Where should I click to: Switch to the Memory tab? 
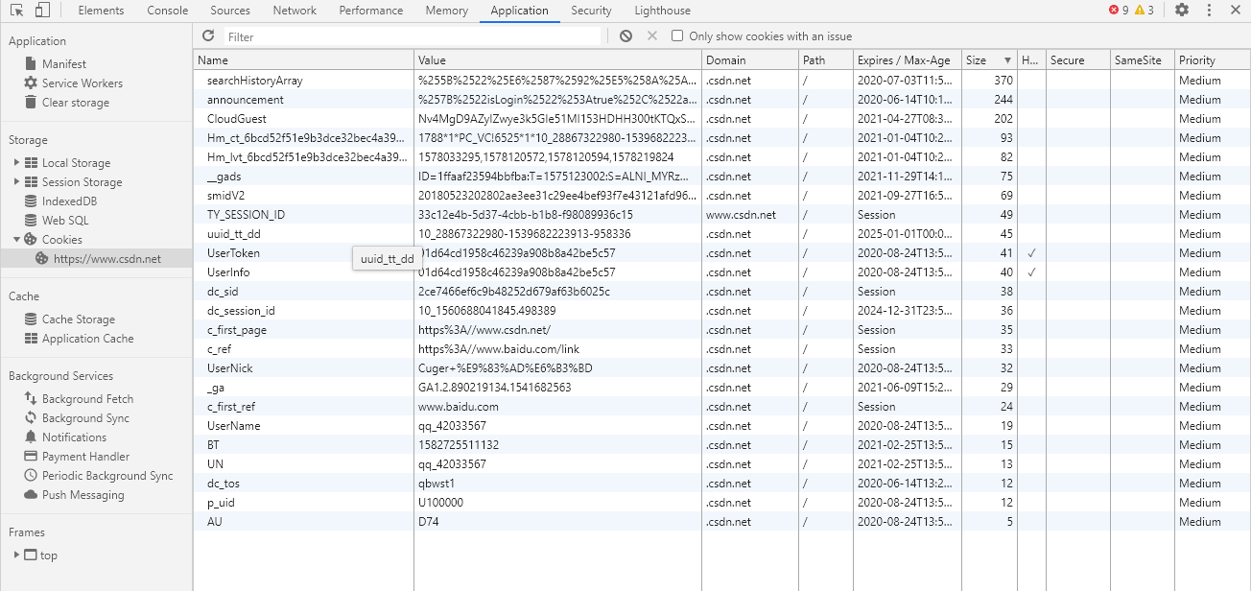[446, 11]
